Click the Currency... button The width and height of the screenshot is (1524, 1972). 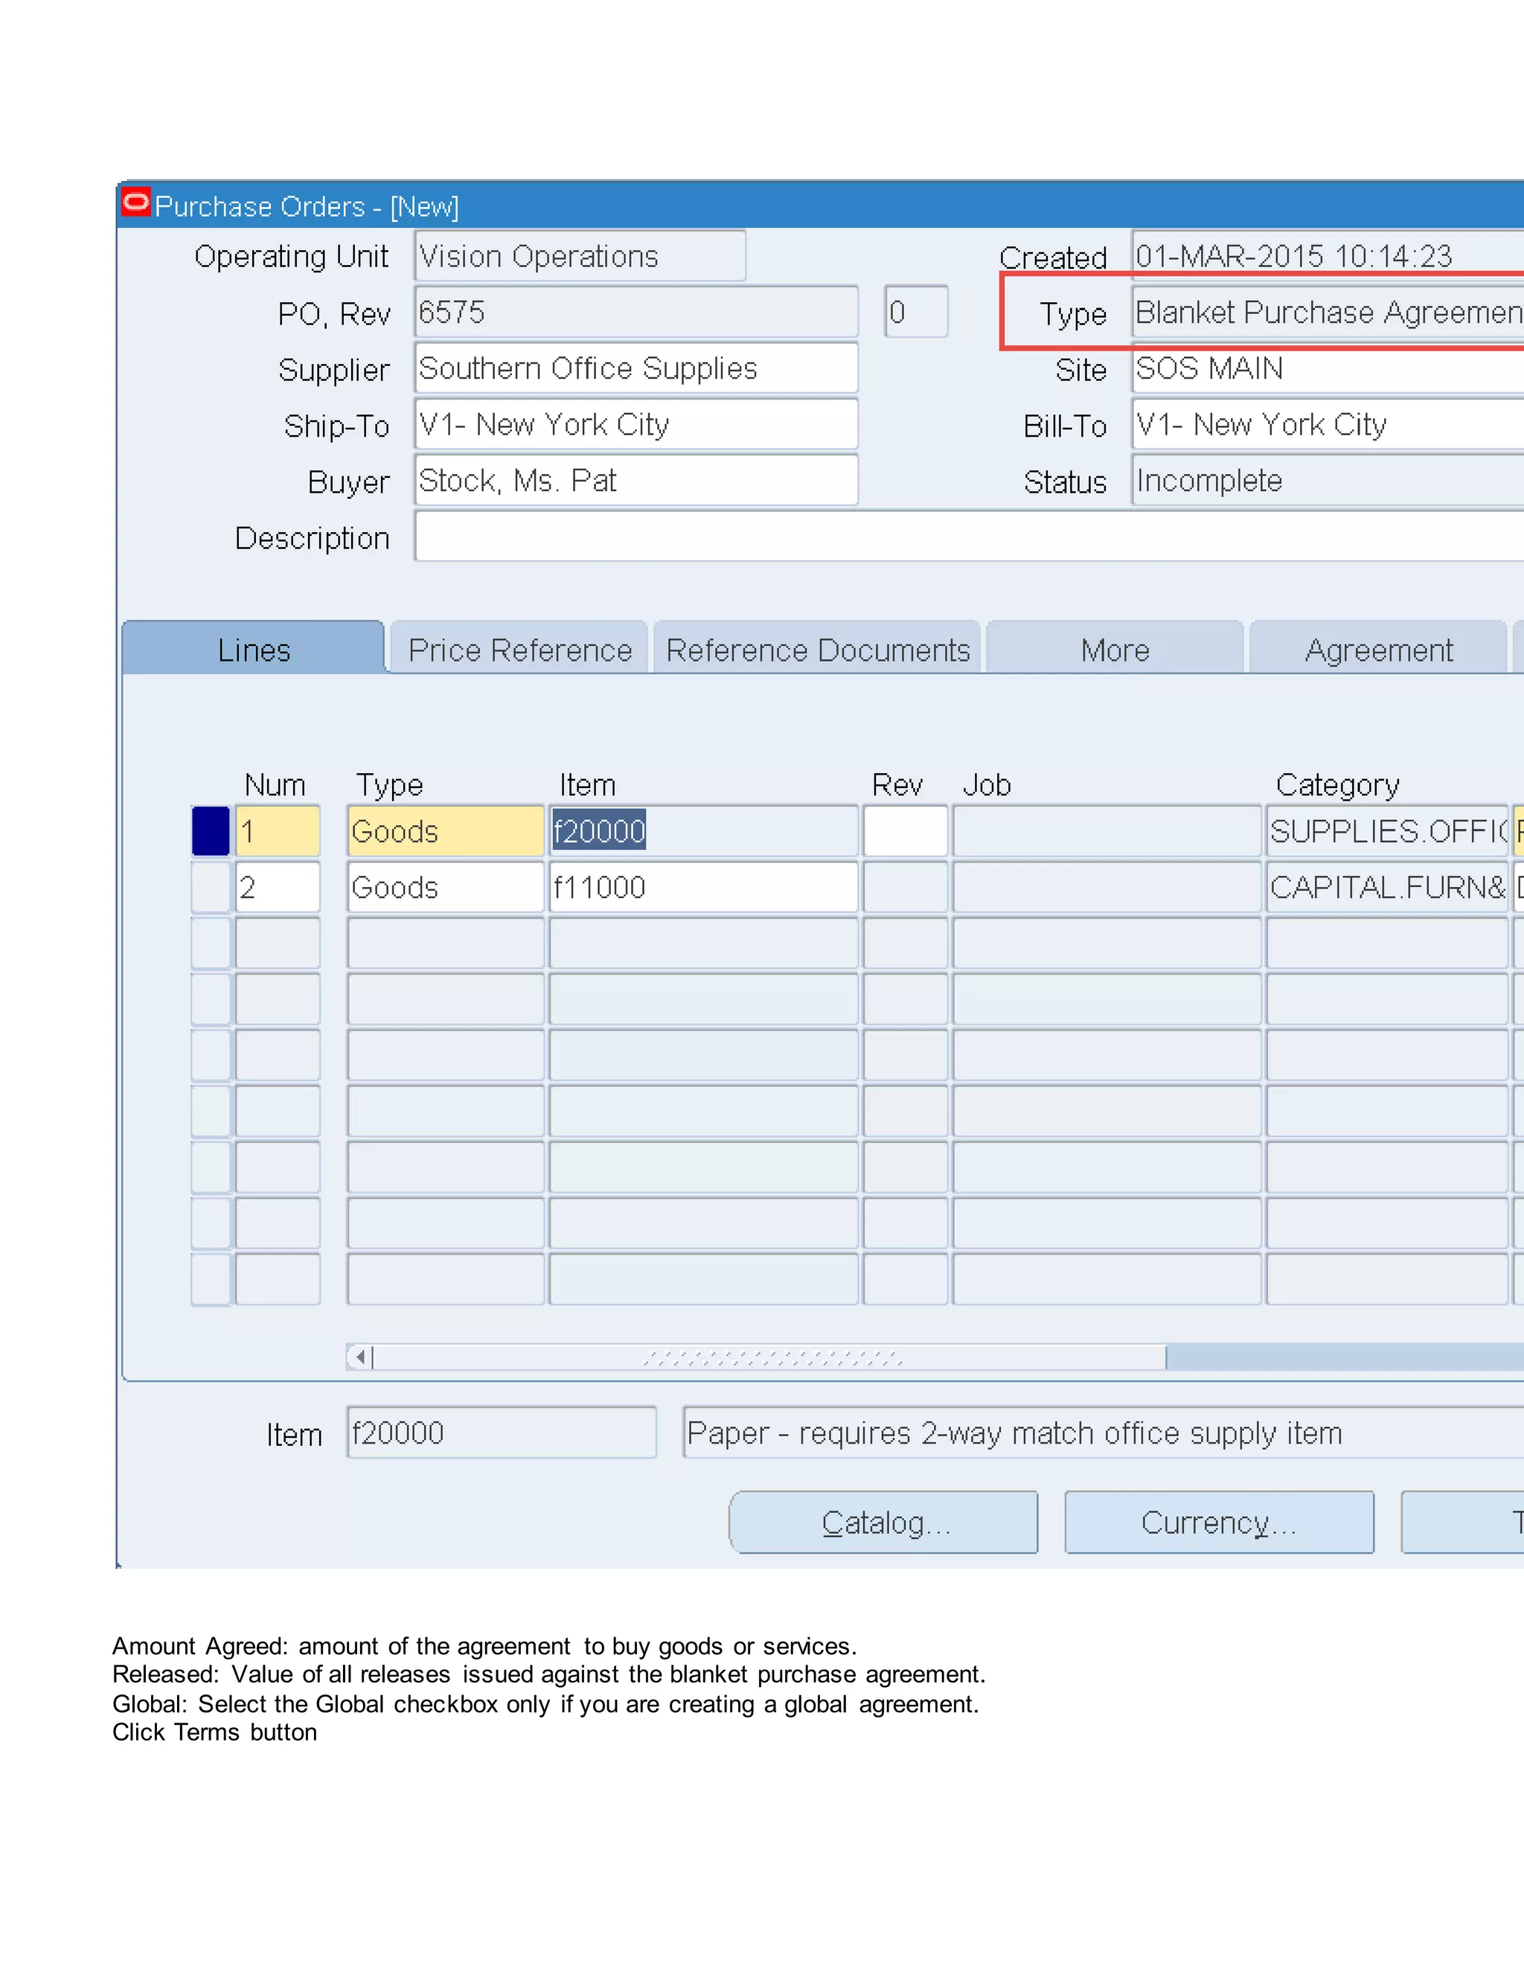[x=1219, y=1523]
